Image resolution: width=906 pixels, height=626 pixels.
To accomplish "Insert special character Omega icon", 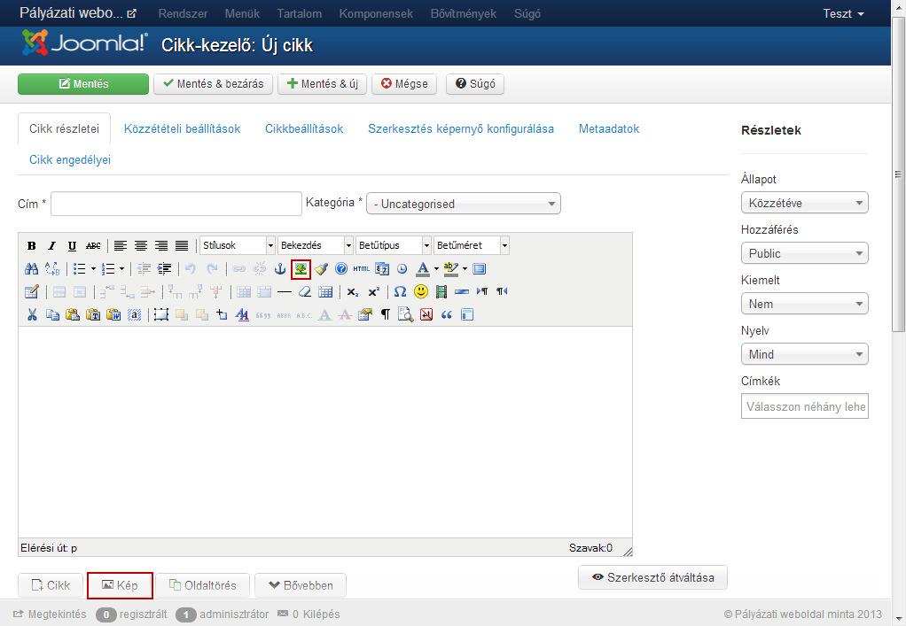I will (400, 292).
